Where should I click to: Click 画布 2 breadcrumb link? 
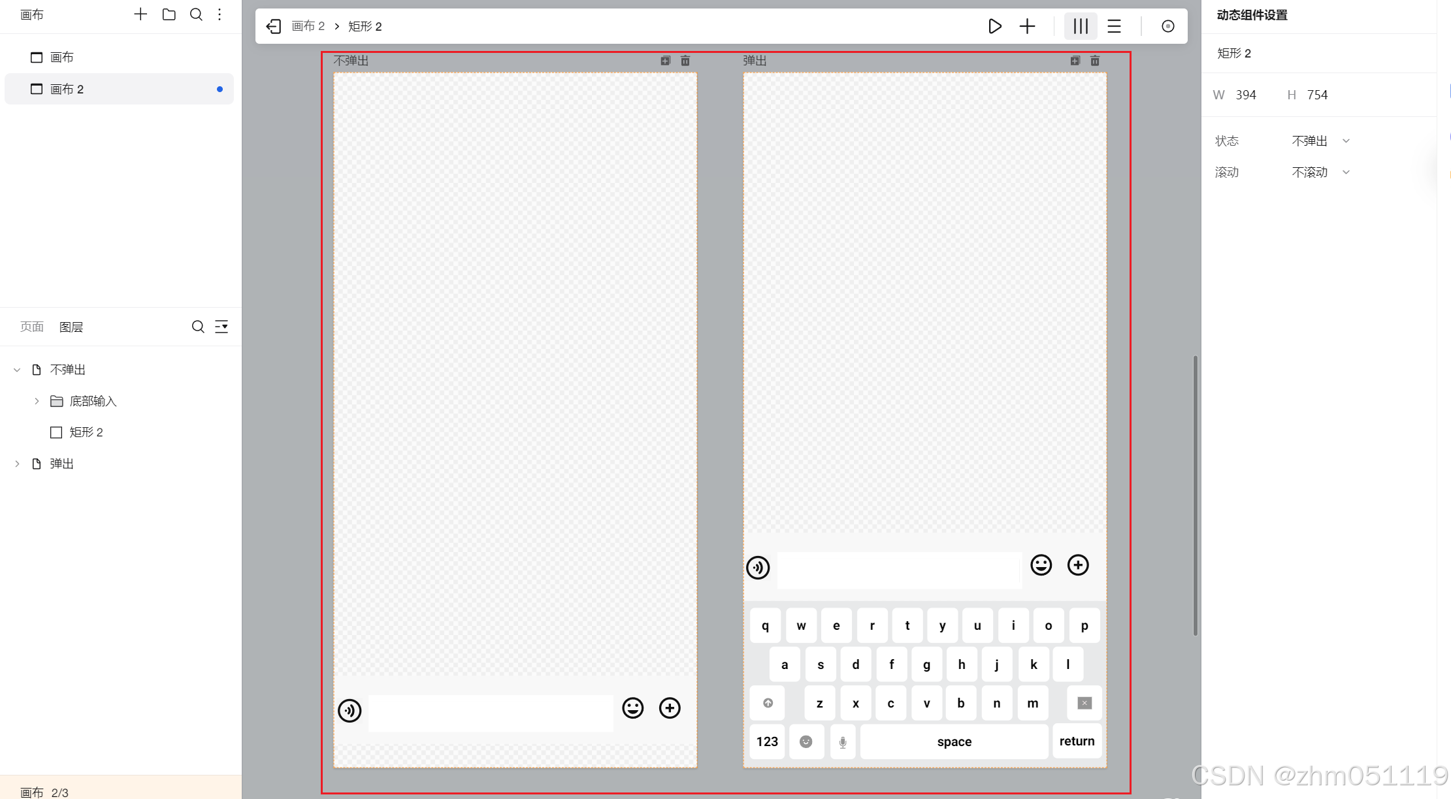pos(308,26)
